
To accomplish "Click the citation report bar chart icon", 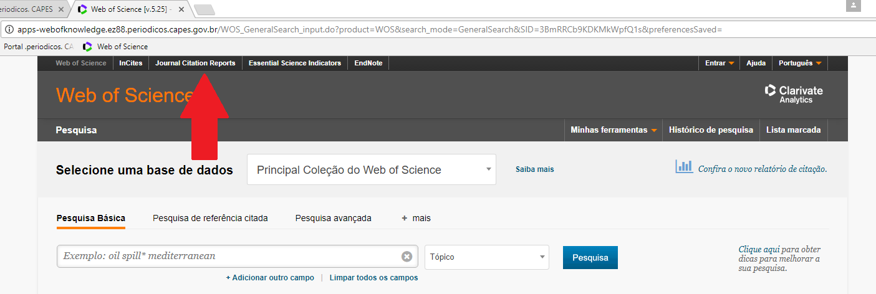I will pyautogui.click(x=684, y=166).
